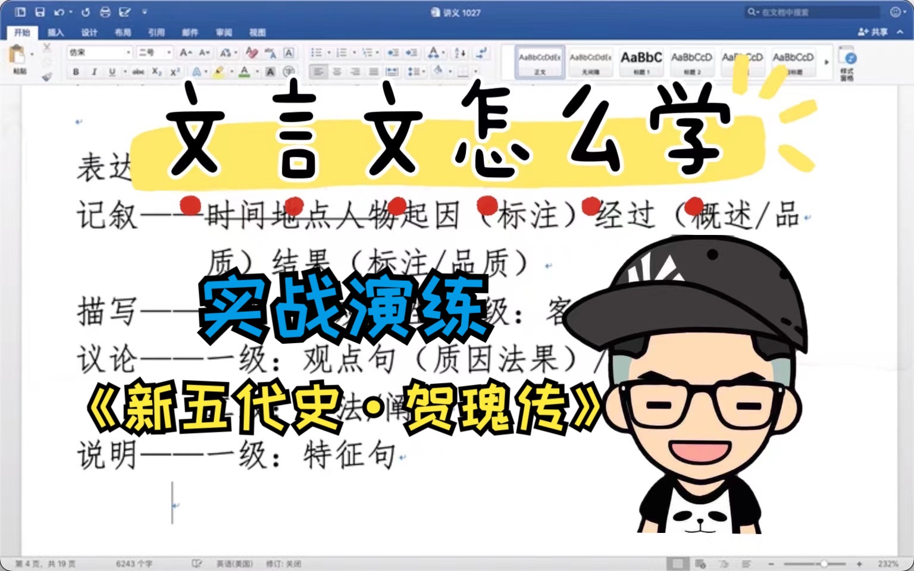
Task: Click the sidebar layout icon in title bar
Action: (20, 12)
